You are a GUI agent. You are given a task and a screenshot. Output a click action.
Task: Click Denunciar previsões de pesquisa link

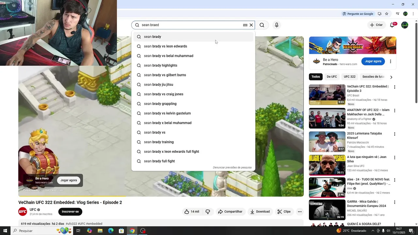232,167
